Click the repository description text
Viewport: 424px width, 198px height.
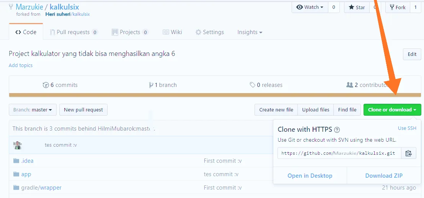click(x=92, y=54)
